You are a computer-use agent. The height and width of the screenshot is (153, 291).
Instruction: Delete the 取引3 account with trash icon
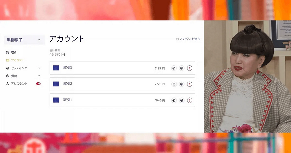coord(189,68)
